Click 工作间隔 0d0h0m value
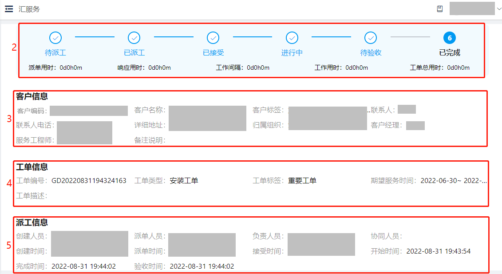The height and width of the screenshot is (274, 502). [x=258, y=68]
